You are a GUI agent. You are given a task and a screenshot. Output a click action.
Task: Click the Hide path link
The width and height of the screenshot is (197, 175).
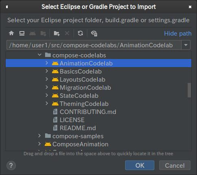coord(178,34)
